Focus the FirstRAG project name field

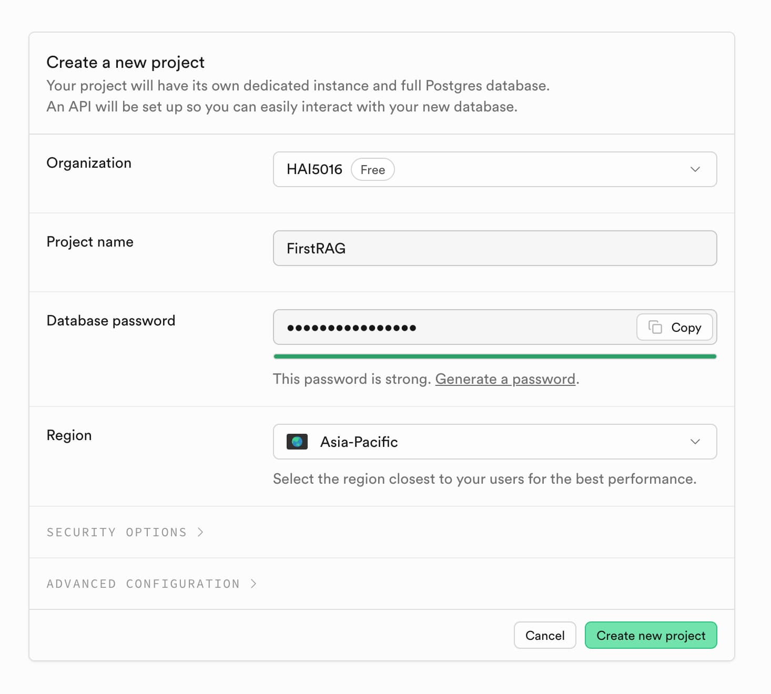tap(494, 248)
